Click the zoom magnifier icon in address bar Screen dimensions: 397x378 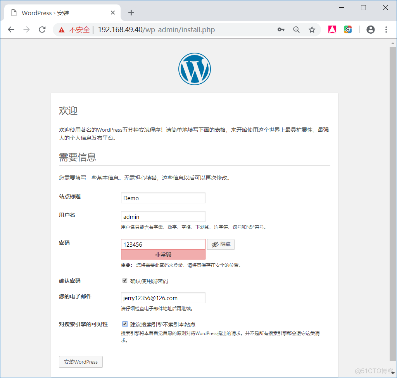click(x=296, y=29)
